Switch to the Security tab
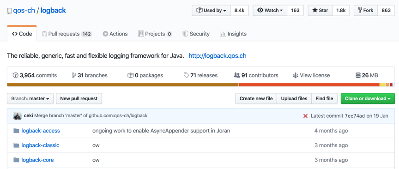399x169 pixels. [196, 34]
